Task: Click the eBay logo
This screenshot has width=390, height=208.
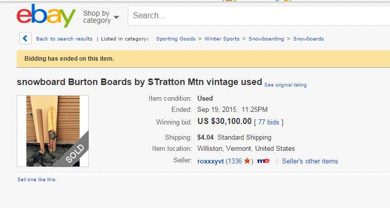Action: (46, 16)
